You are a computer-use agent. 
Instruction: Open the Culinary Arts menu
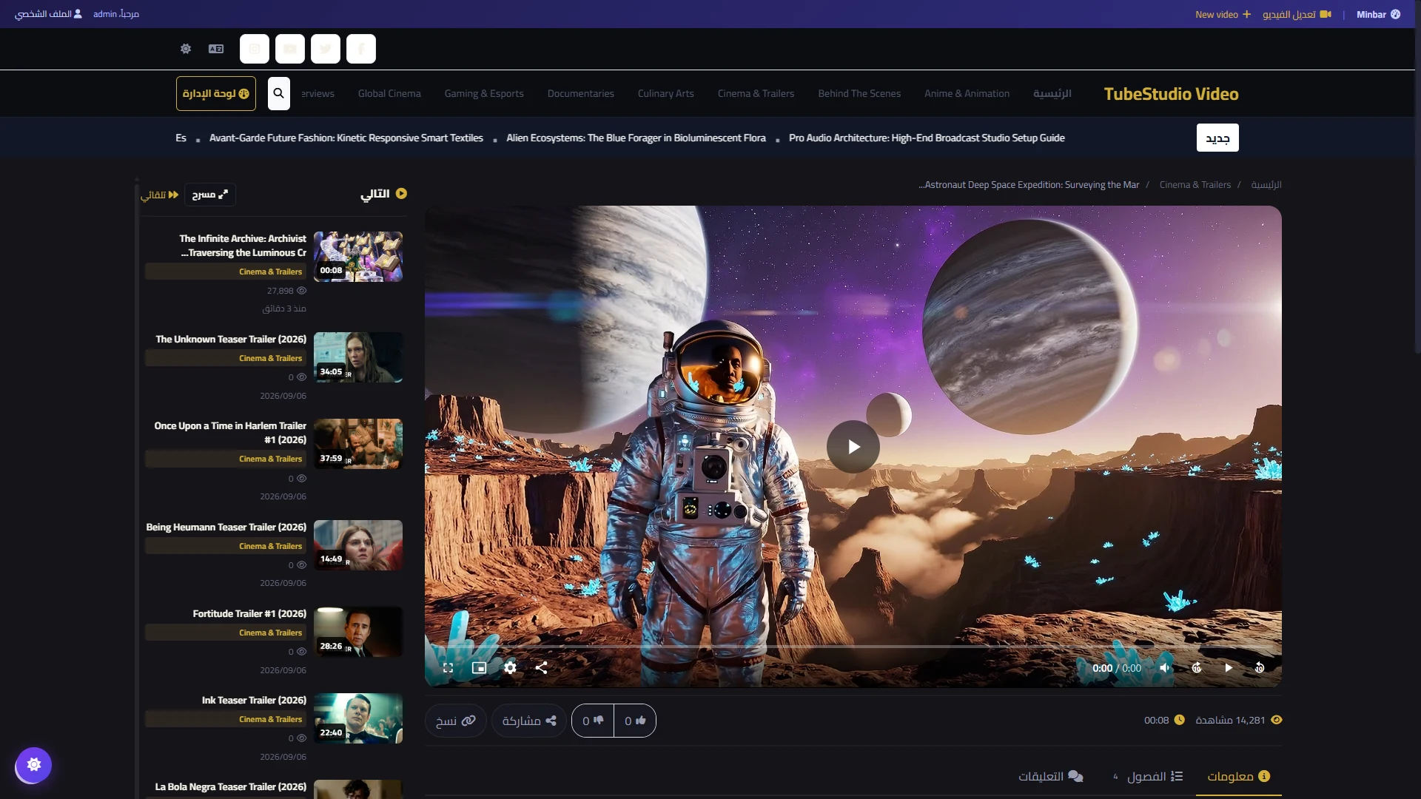pyautogui.click(x=666, y=93)
